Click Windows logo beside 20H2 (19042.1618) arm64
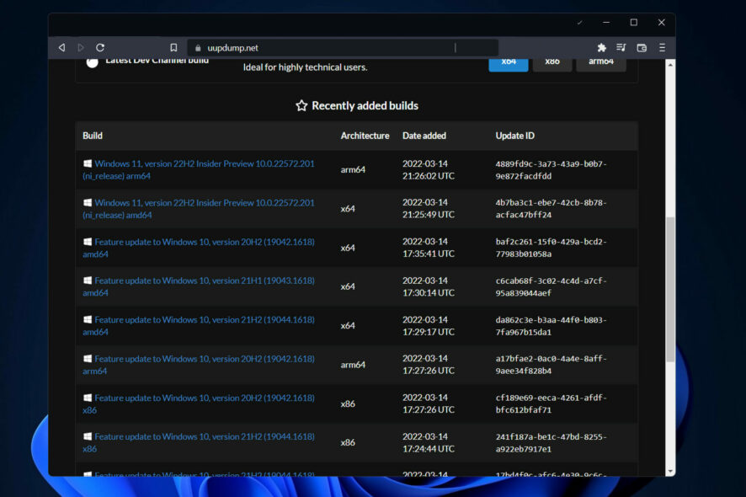746x497 pixels. tap(88, 359)
